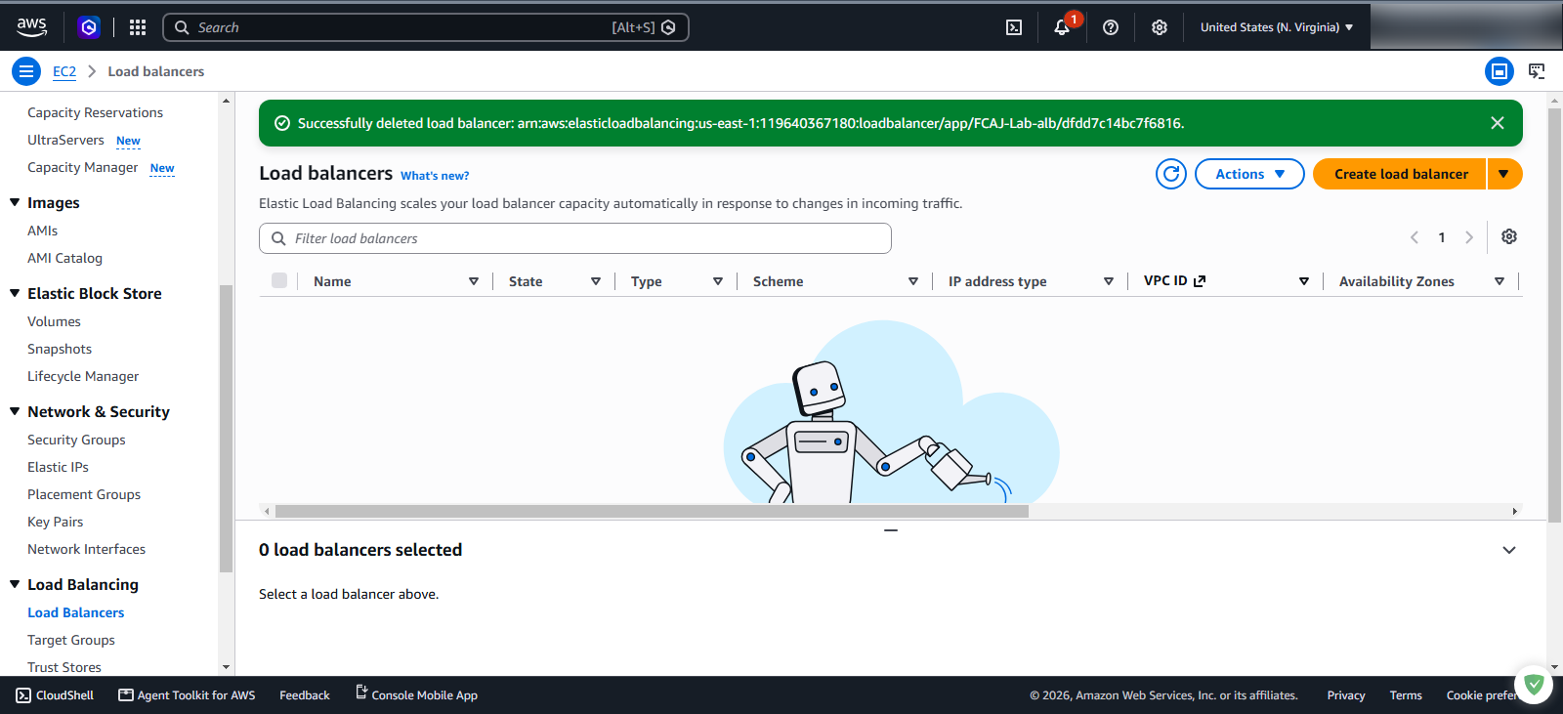Collapse Network & Security section
This screenshot has width=1563, height=714.
point(15,411)
